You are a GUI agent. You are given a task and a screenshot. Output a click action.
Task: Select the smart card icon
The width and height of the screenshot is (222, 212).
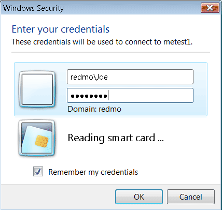[37, 138]
